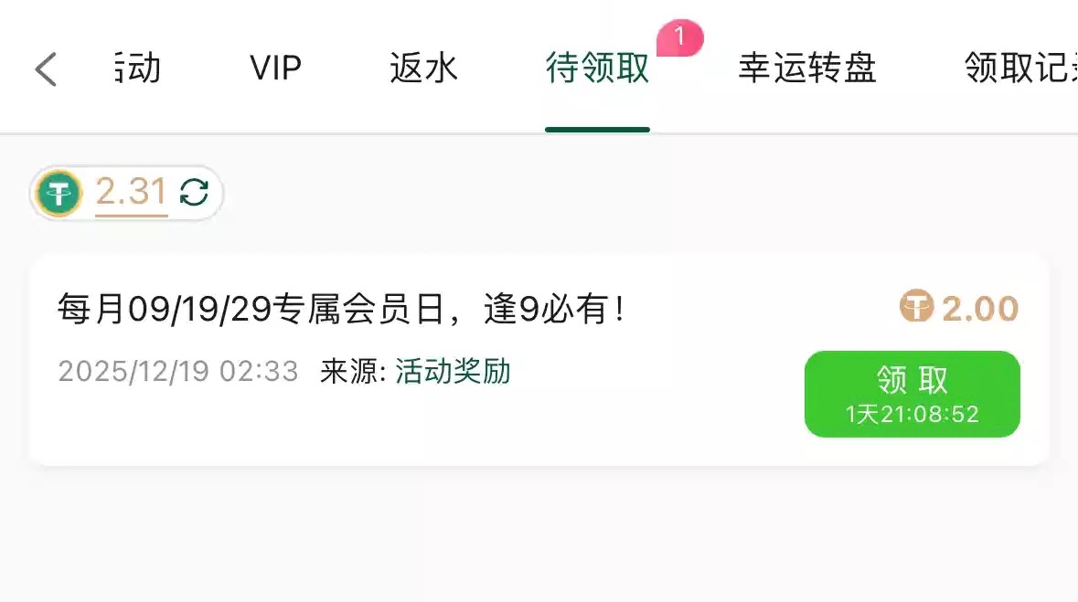Switch to the partially visible 活动 tab

pyautogui.click(x=137, y=68)
